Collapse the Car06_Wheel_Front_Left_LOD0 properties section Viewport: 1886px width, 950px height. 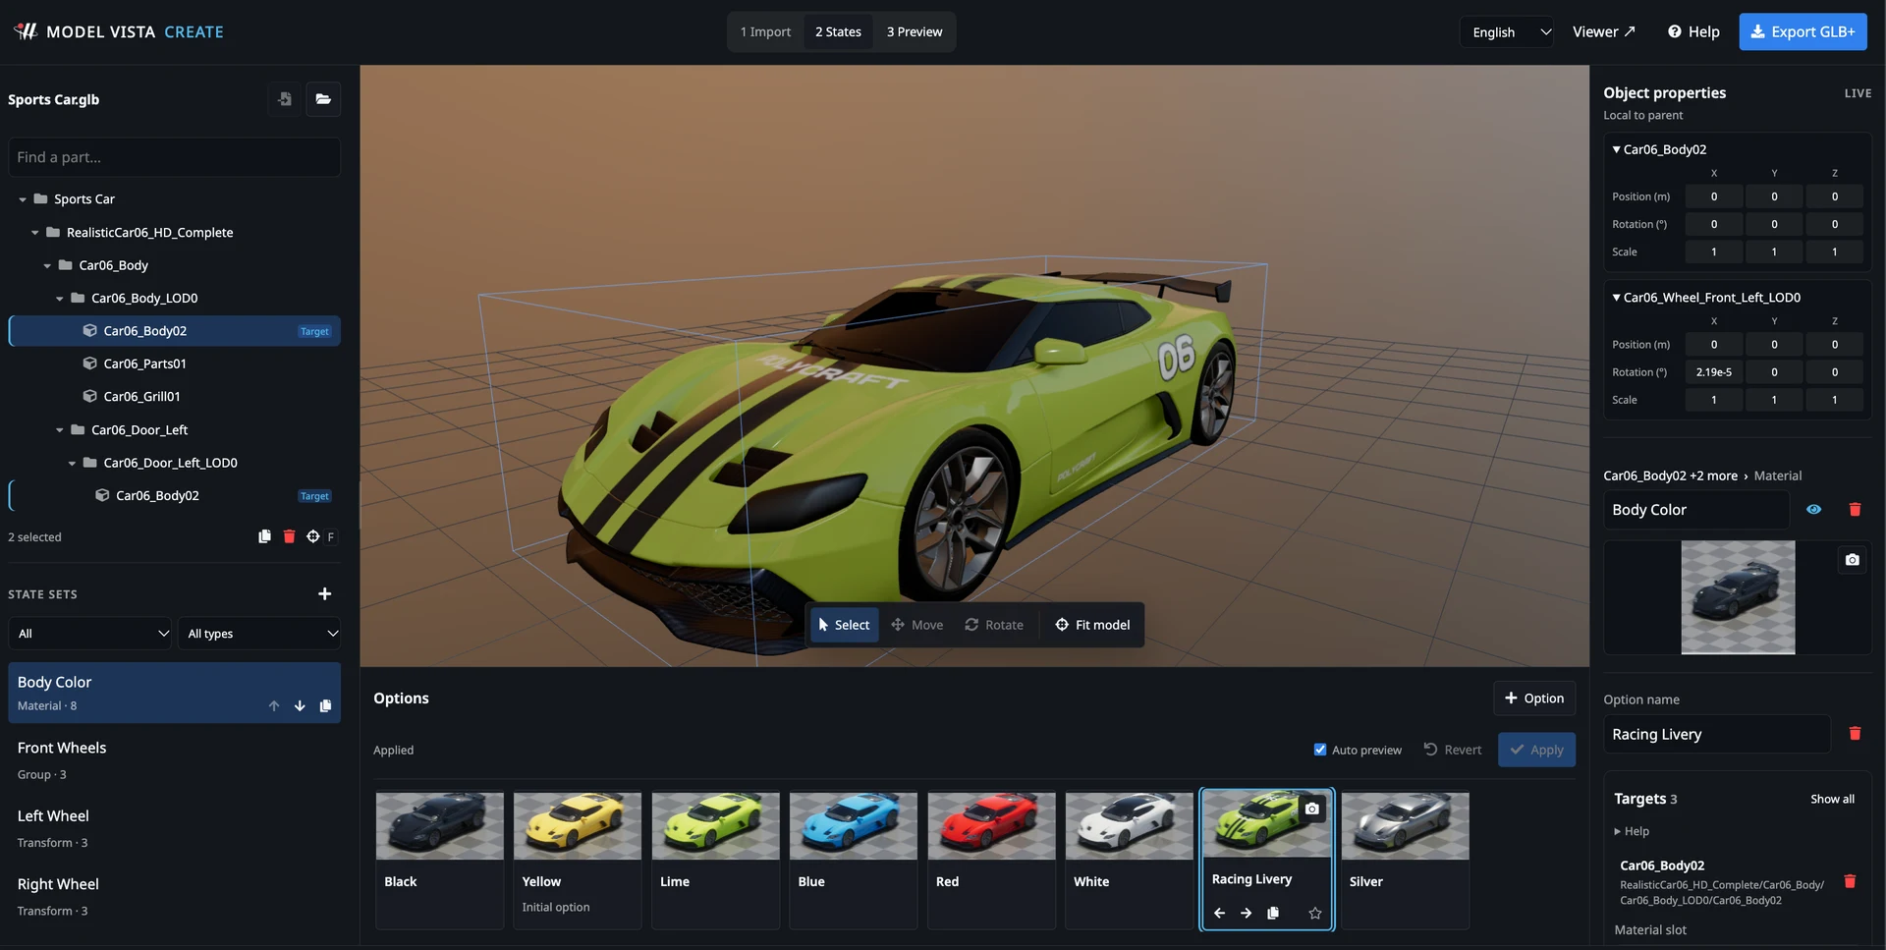point(1617,297)
